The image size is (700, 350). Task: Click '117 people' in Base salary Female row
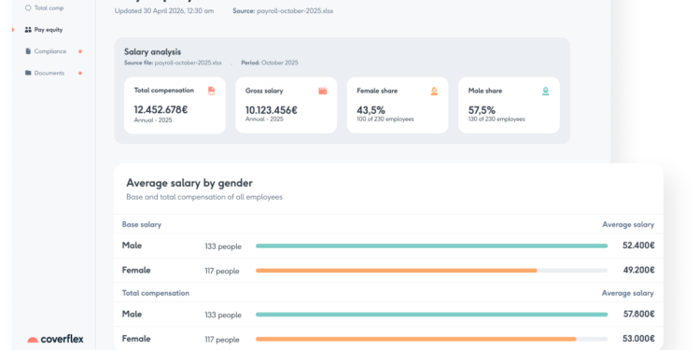click(222, 271)
